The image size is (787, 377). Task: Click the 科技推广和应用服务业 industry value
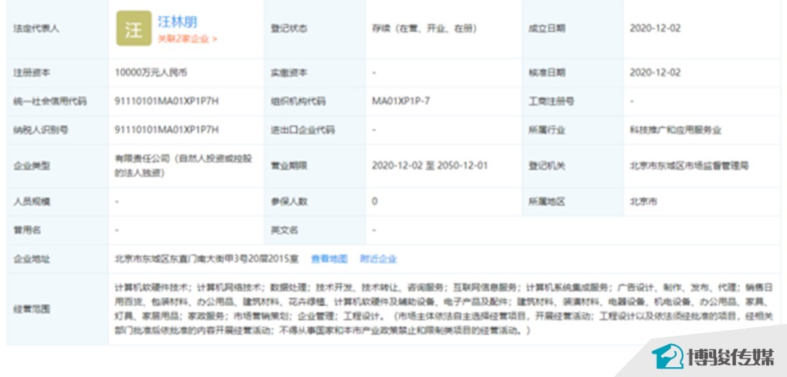click(675, 130)
